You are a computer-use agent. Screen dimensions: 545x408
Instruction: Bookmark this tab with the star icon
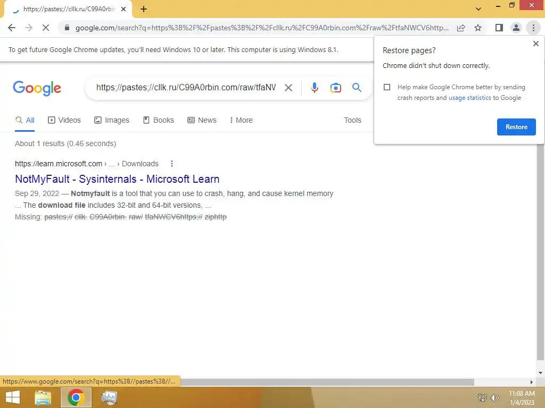pyautogui.click(x=478, y=28)
